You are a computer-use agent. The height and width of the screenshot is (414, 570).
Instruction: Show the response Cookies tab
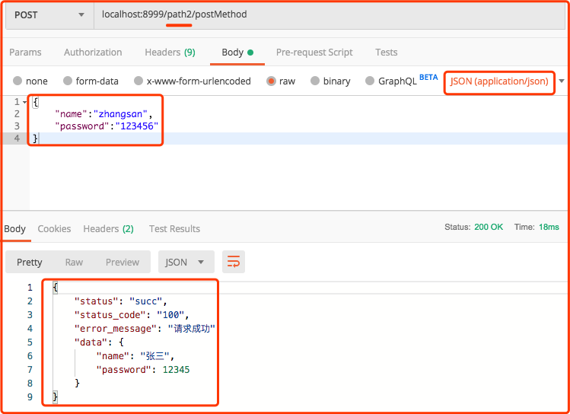[x=54, y=228]
